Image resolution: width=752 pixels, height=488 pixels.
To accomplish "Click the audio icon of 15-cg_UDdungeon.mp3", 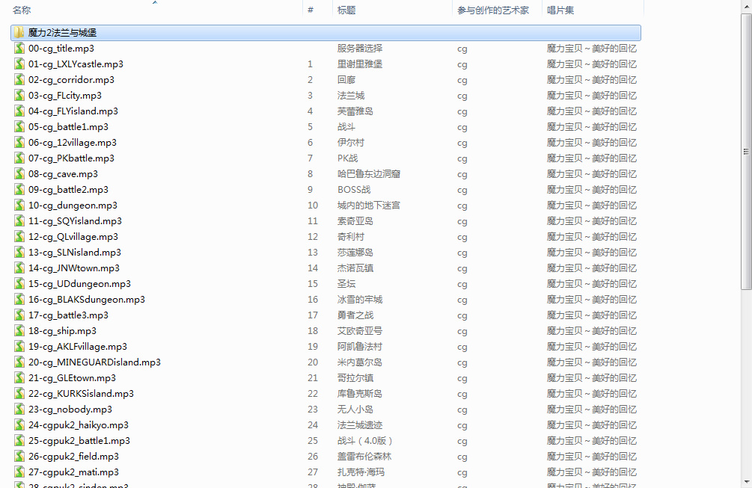I will coord(19,283).
